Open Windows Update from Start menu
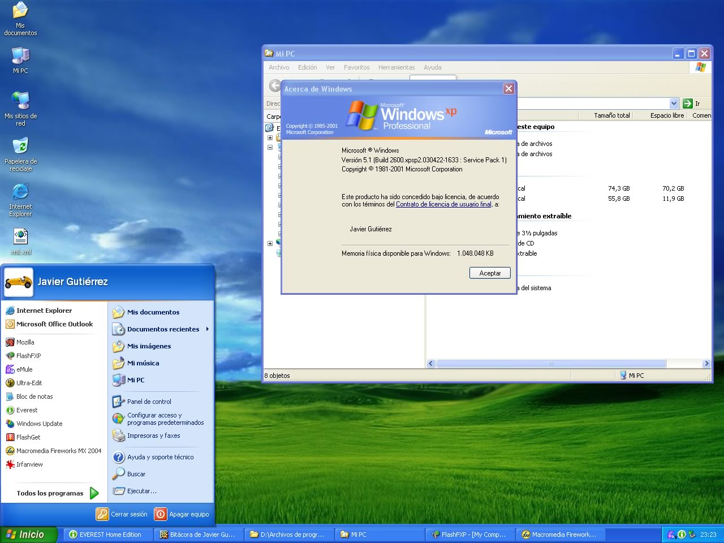The image size is (724, 543). pos(34,424)
